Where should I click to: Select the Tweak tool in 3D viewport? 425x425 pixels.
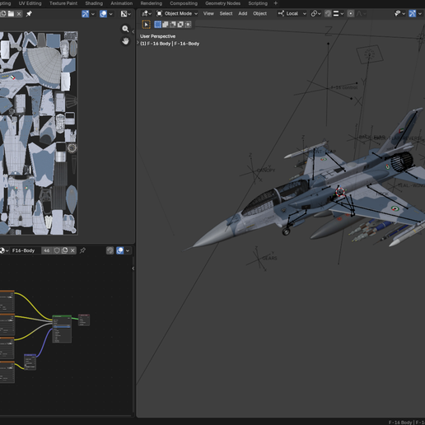tap(146, 25)
